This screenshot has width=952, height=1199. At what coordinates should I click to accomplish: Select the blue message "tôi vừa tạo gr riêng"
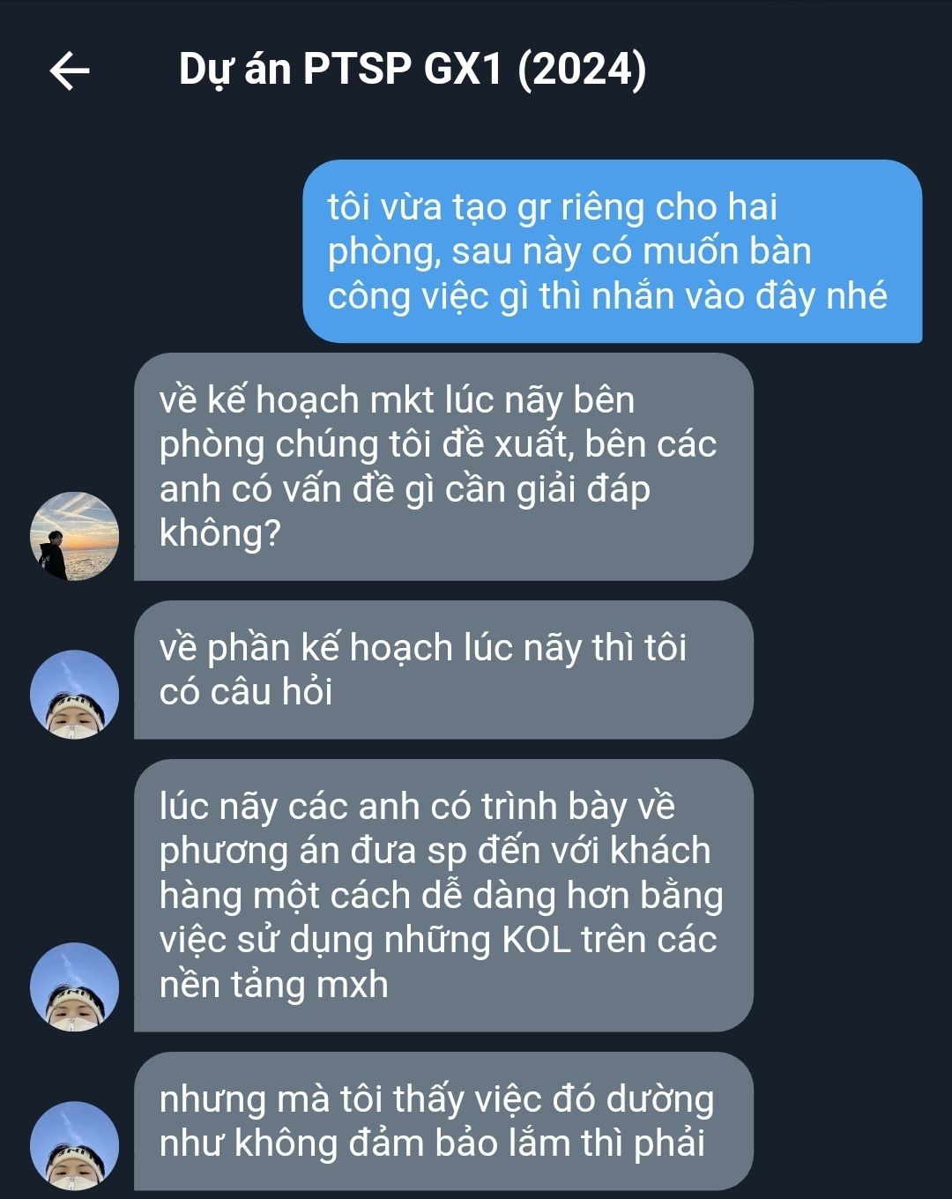613,251
